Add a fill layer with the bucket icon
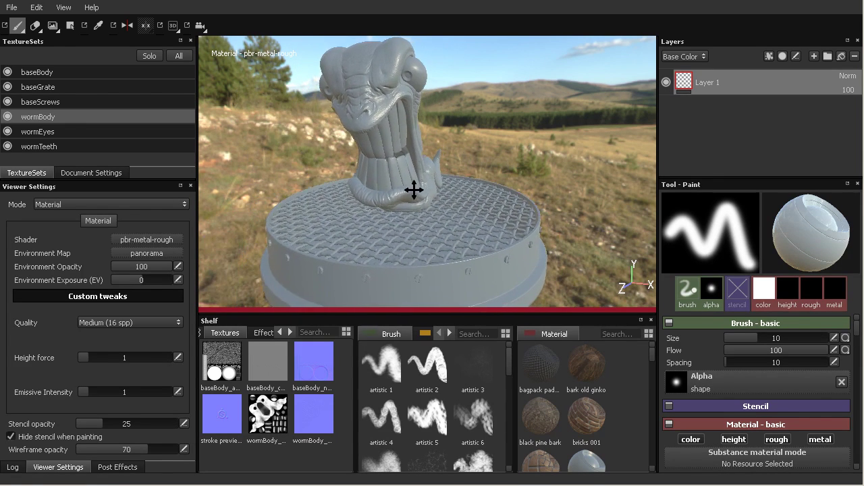Screen dimensions: 864x486 [841, 57]
